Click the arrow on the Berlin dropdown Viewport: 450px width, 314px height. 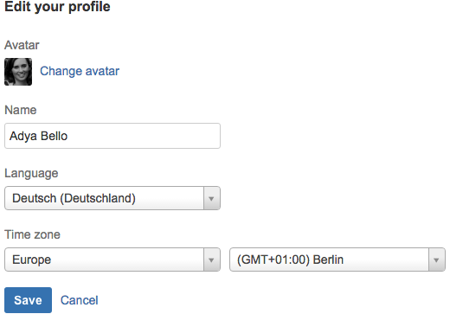tap(436, 260)
